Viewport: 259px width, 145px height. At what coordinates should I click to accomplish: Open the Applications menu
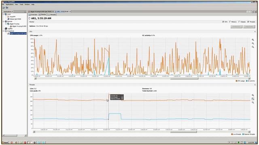tap(10, 4)
